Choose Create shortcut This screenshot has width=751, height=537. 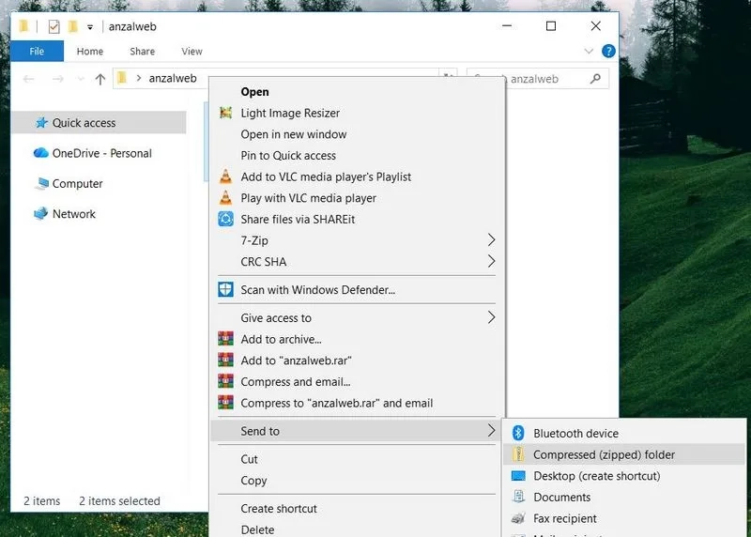click(x=357, y=508)
